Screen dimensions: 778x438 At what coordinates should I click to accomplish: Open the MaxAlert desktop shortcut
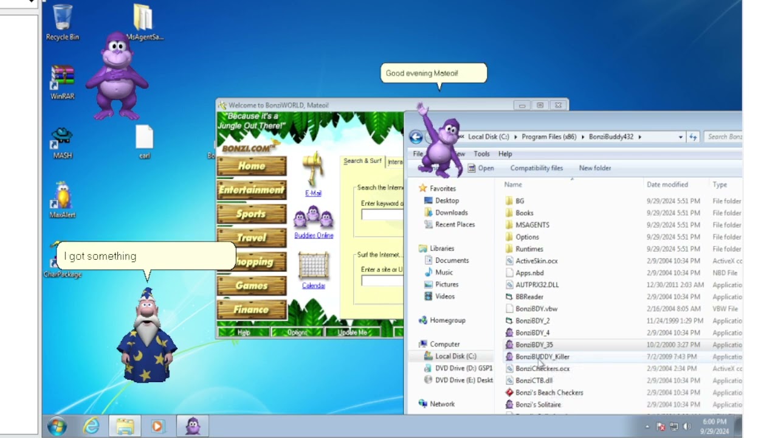coord(63,201)
